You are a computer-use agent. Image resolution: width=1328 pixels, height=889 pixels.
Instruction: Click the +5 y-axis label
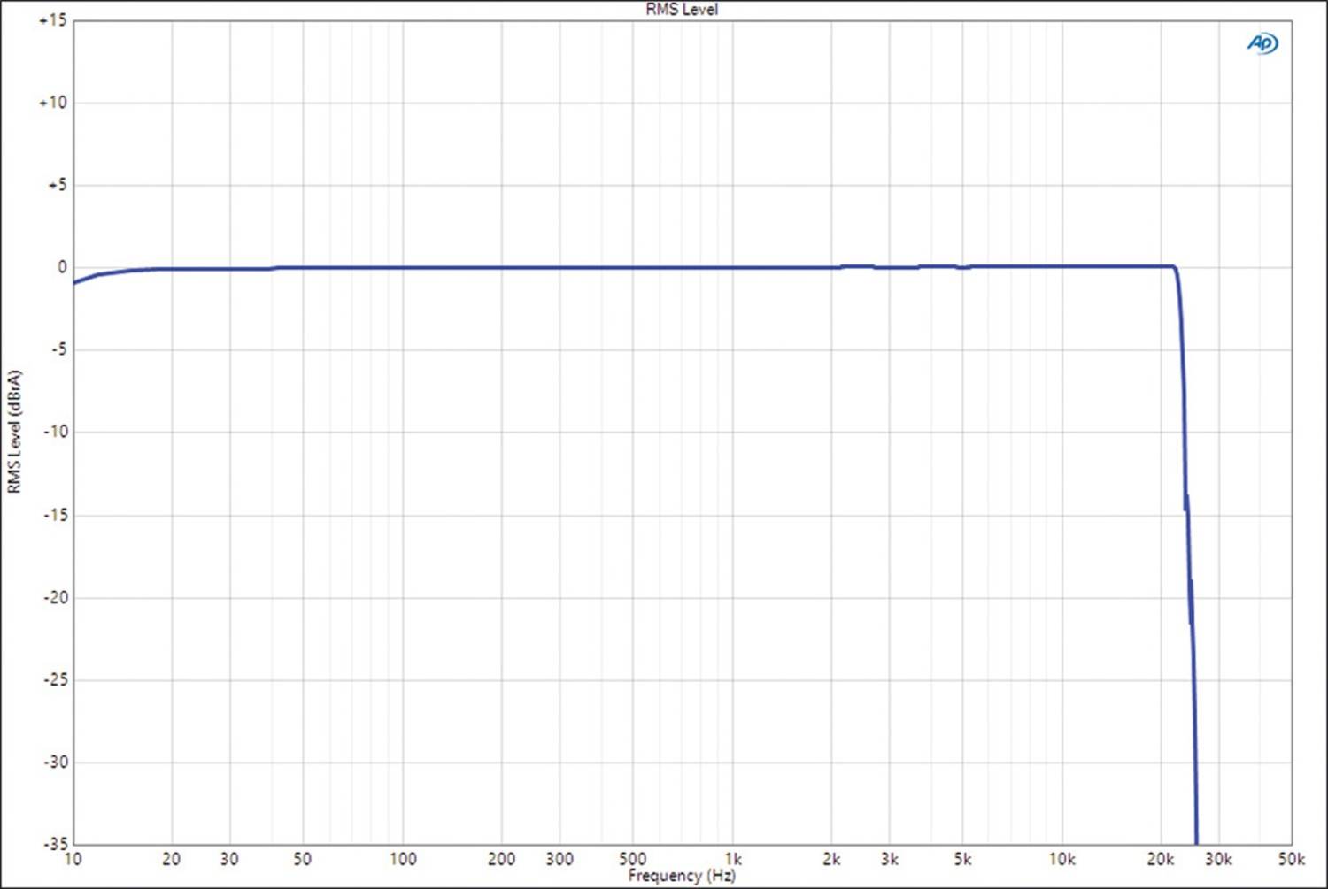pos(58,185)
